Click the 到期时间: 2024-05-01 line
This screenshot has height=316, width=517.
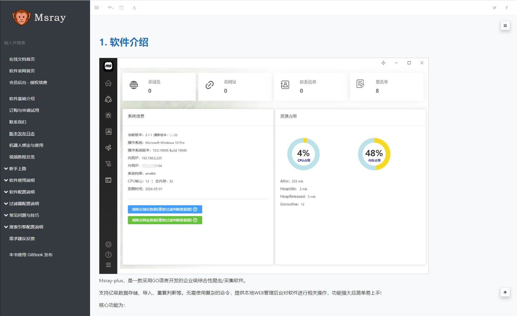point(145,189)
